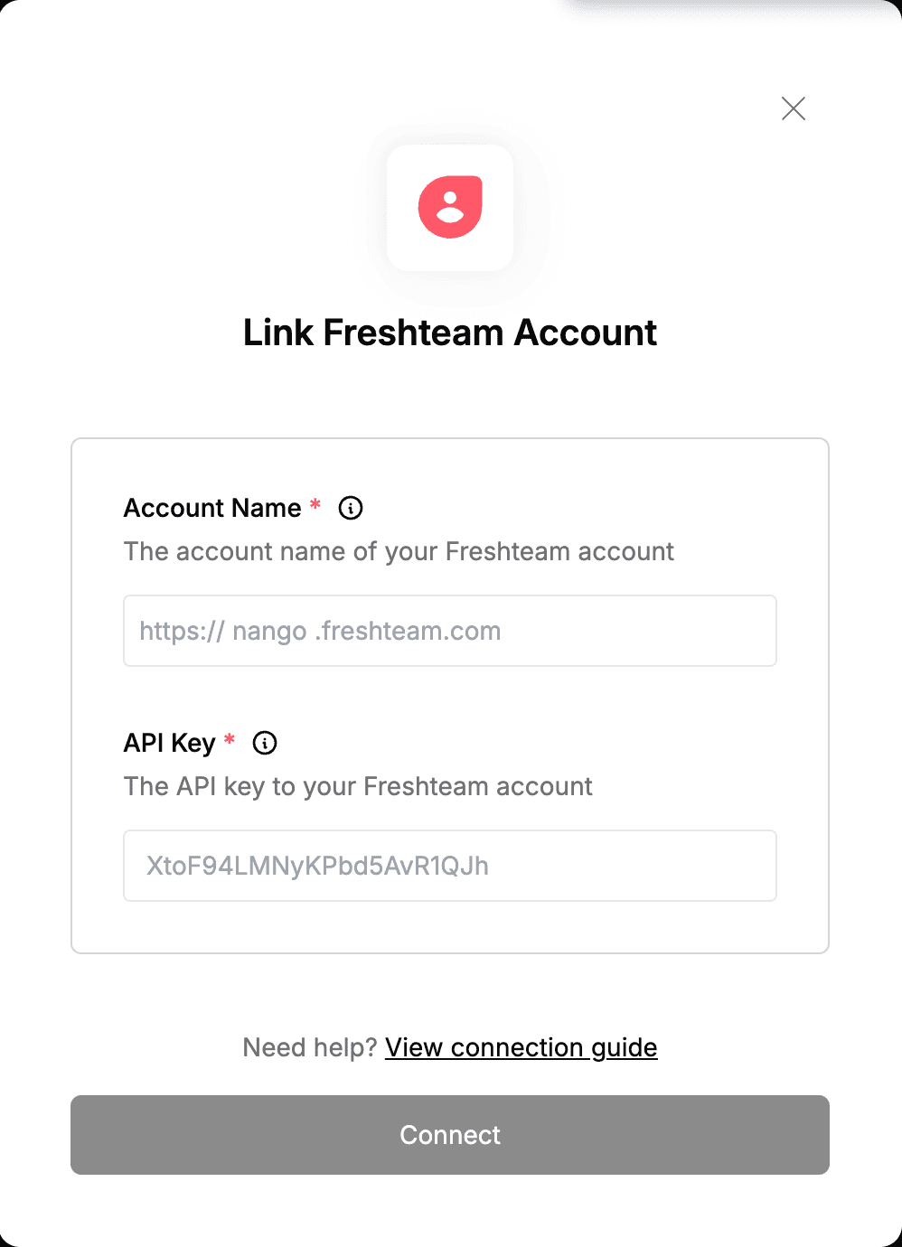
Task: Click the red asterisk beside API Key
Action: (230, 739)
